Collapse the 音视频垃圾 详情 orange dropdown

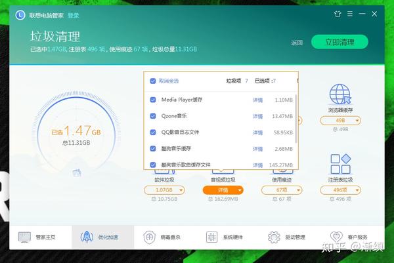pos(223,190)
